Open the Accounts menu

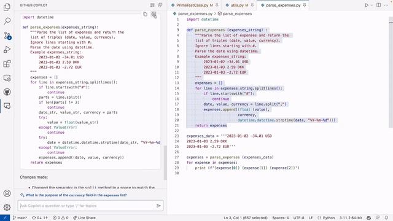pyautogui.click(x=7, y=193)
